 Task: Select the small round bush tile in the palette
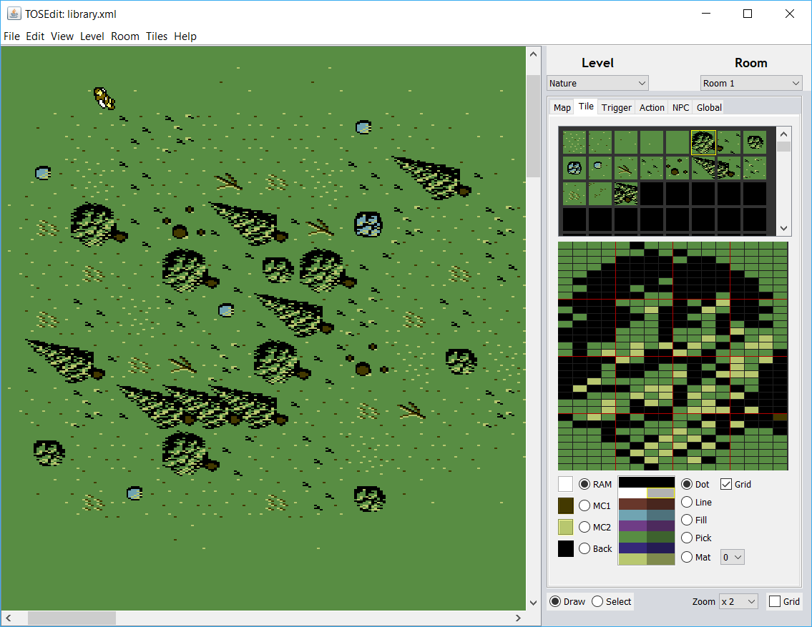tap(755, 142)
